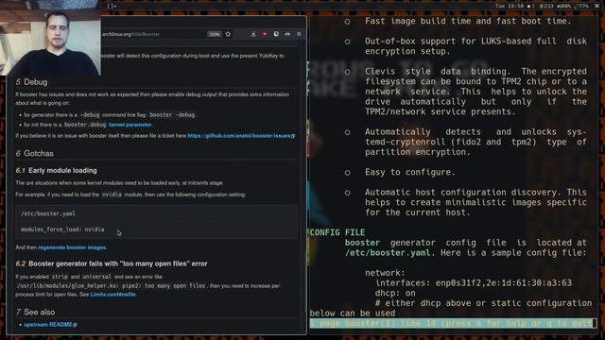Image resolution: width=605 pixels, height=340 pixels.
Task: Open the Firefox hamburger menu
Action: [299, 34]
